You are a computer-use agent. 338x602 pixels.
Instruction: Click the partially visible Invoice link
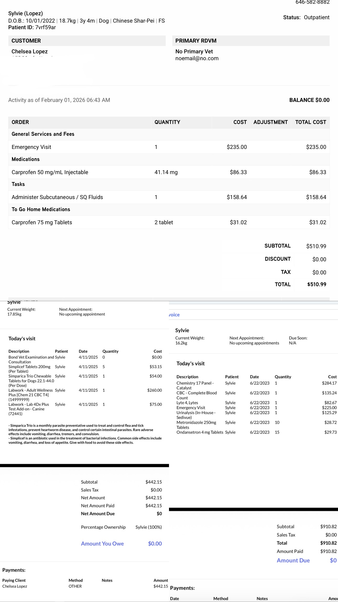click(x=175, y=315)
